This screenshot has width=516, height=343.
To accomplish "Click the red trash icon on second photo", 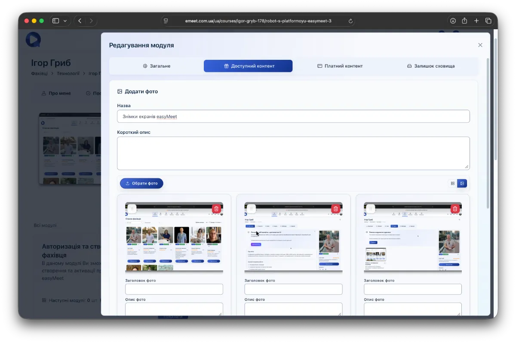I will [335, 209].
